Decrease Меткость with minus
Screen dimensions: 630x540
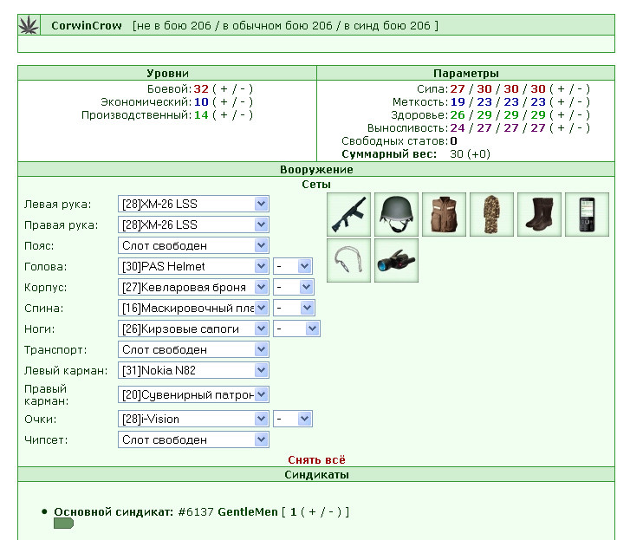pos(579,102)
